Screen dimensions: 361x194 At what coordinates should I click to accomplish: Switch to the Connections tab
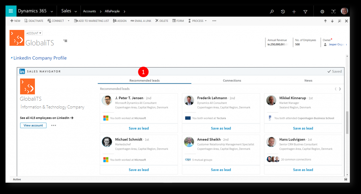[x=232, y=81]
